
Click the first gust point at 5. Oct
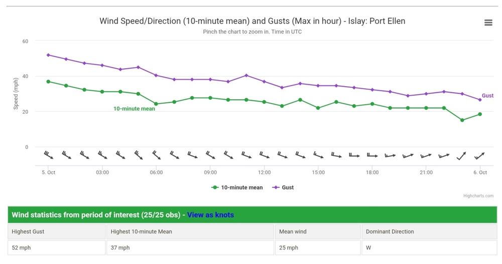click(x=48, y=55)
